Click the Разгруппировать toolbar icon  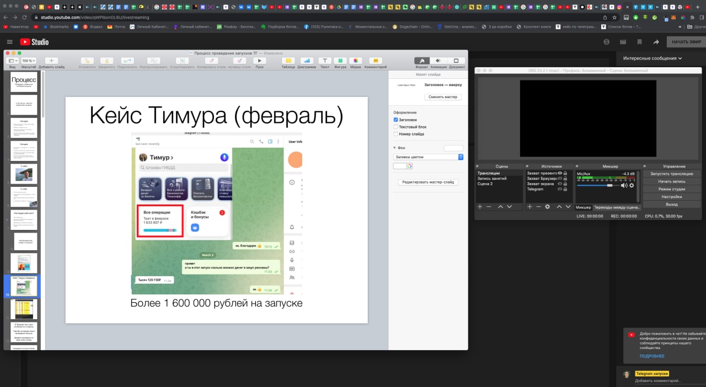[x=153, y=61]
